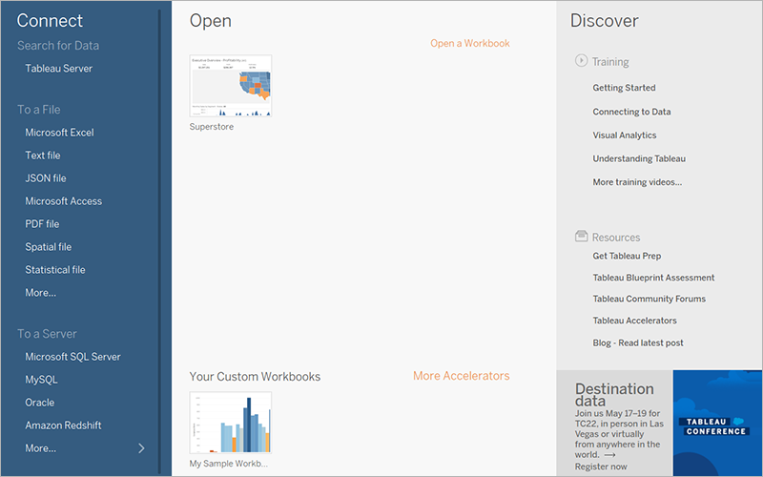Open the My Sample Workbook thumbnail
The width and height of the screenshot is (763, 477).
231,423
